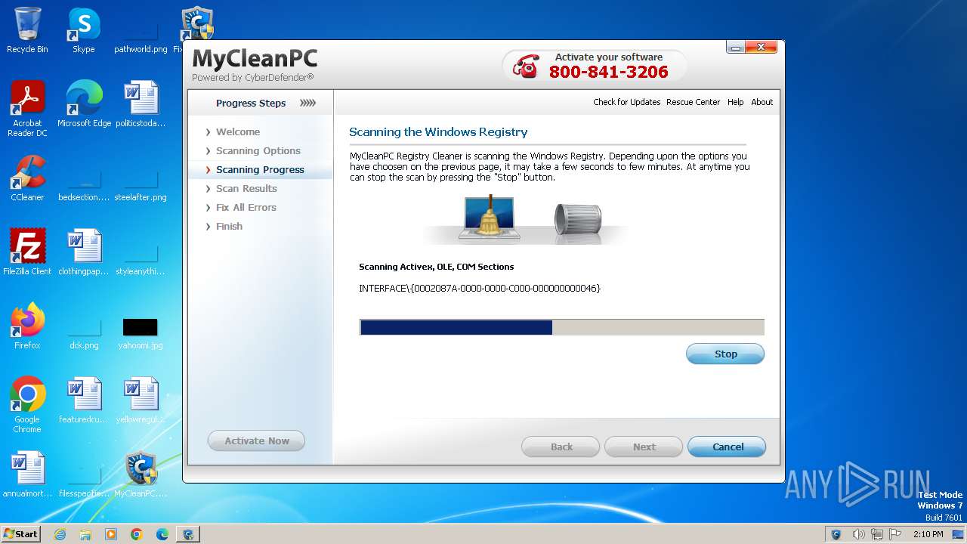Screen dimensions: 967x544
Task: Launch FileZilla Client desktop shortcut
Action: [27, 252]
